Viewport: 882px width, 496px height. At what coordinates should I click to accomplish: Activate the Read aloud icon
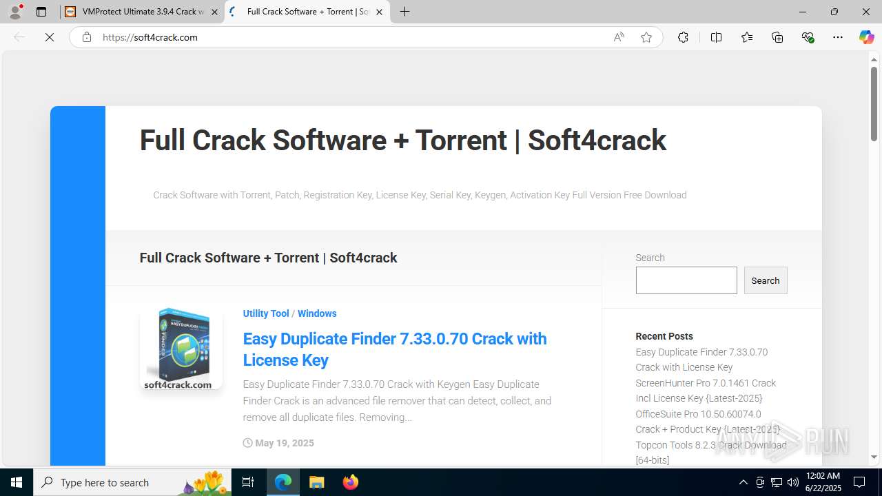[x=619, y=37]
